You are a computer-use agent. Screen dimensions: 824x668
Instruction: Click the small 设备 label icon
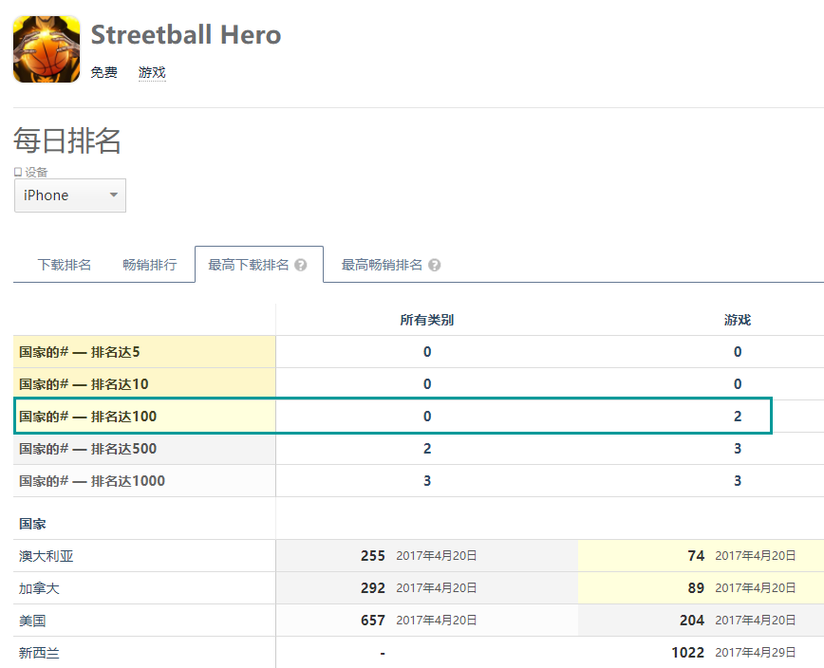[18, 172]
